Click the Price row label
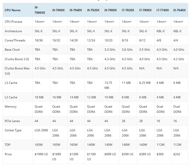Viewport: 192px width, 165px height. (x=8, y=154)
